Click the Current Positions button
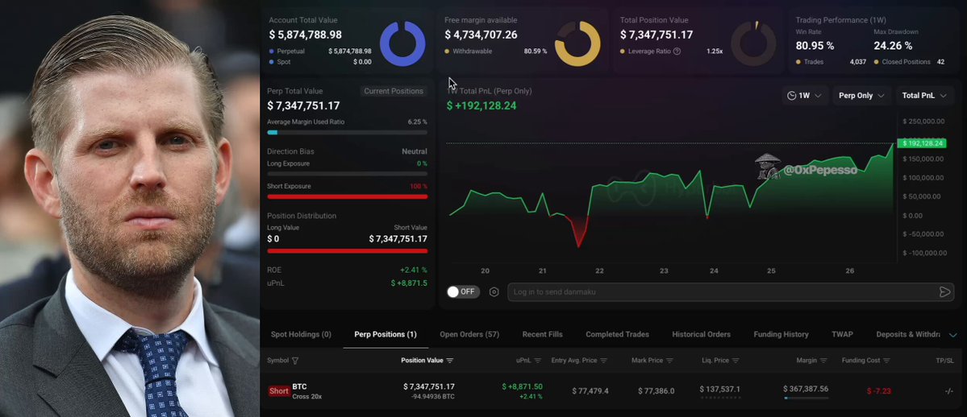This screenshot has width=967, height=417. [394, 91]
